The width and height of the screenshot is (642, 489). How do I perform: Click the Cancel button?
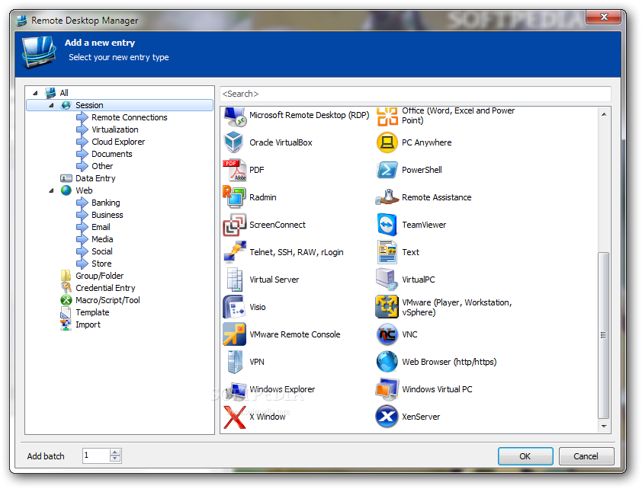coord(586,456)
